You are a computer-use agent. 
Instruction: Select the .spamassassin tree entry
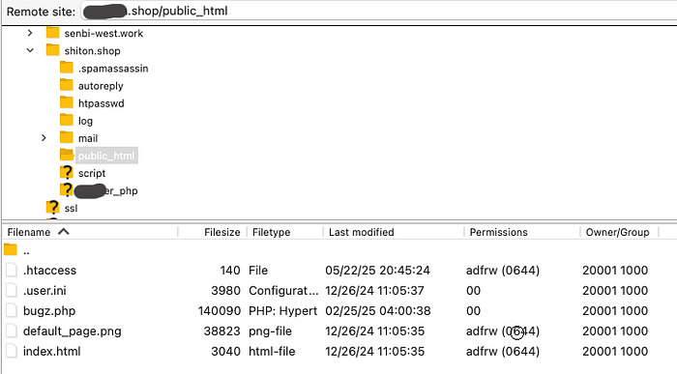click(113, 69)
